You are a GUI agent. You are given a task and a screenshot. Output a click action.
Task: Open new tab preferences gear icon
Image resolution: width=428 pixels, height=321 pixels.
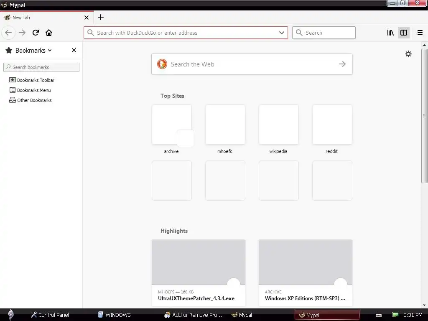coord(408,54)
